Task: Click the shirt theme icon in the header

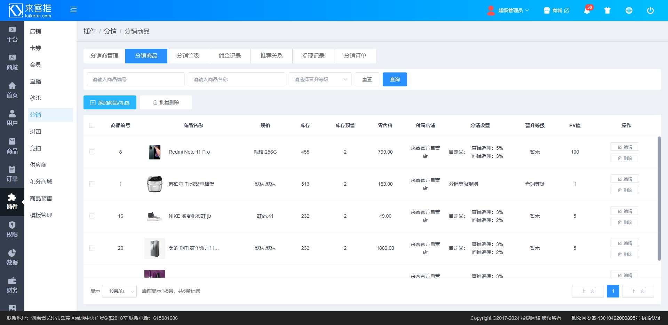Action: pyautogui.click(x=607, y=10)
